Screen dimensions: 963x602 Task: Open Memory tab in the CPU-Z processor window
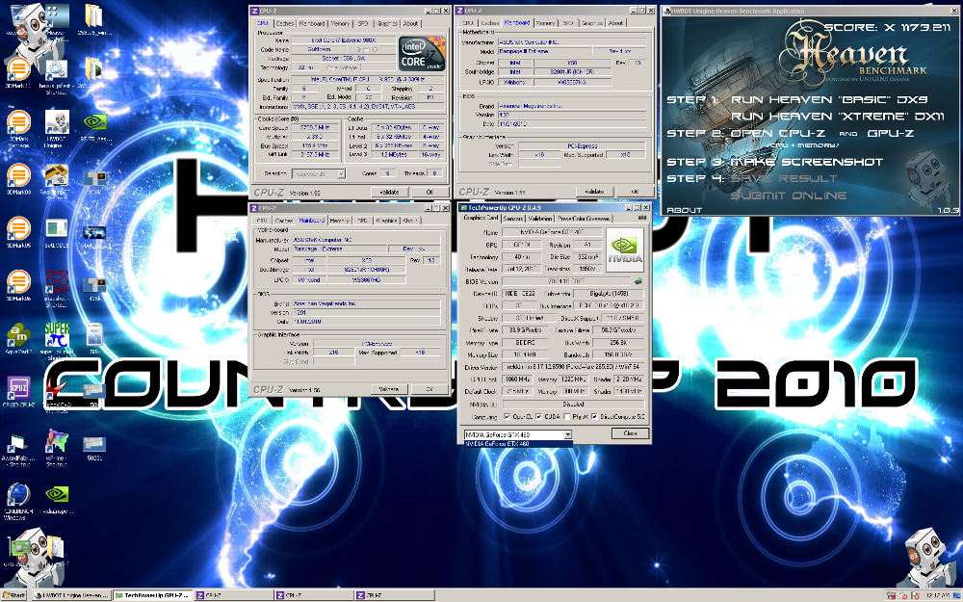[x=340, y=23]
